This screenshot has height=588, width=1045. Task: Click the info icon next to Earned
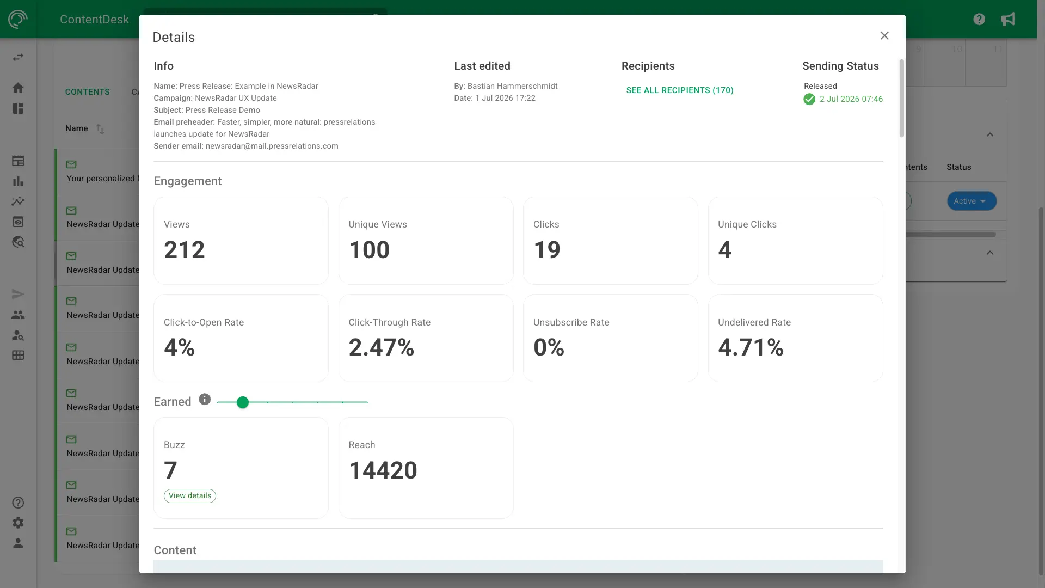pyautogui.click(x=205, y=399)
